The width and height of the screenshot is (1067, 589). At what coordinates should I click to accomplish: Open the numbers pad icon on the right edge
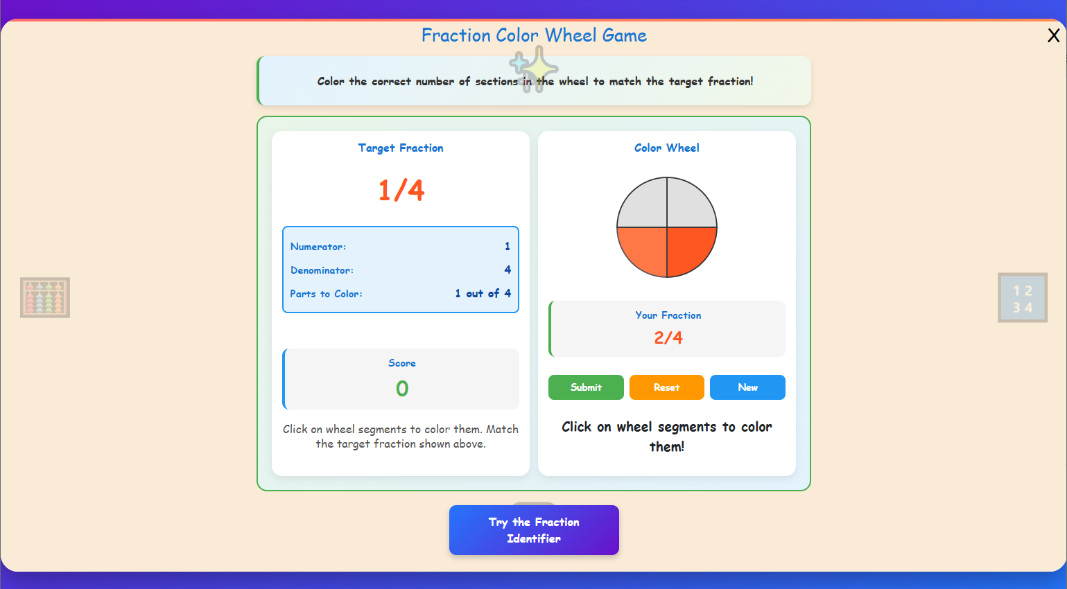click(1022, 297)
